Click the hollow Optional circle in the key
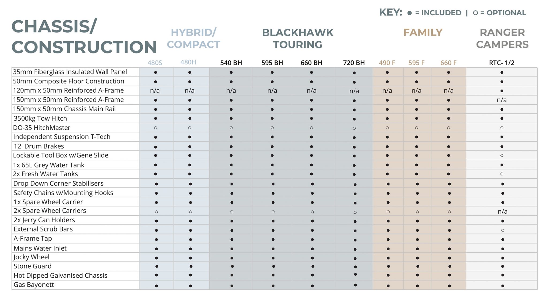 tap(475, 13)
